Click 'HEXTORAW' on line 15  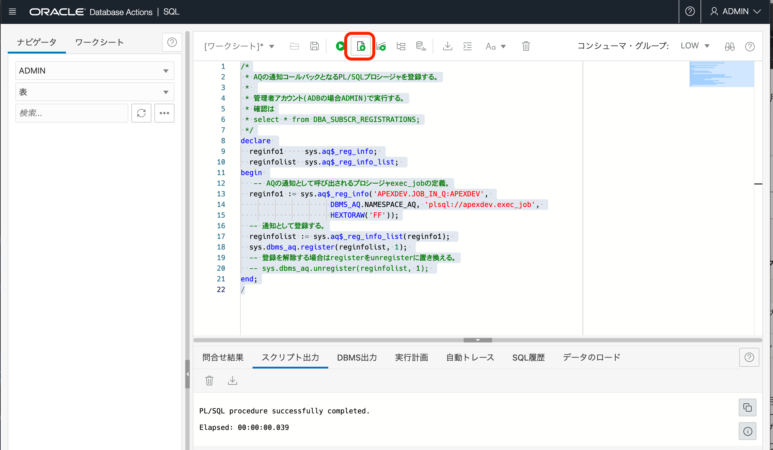(x=347, y=215)
